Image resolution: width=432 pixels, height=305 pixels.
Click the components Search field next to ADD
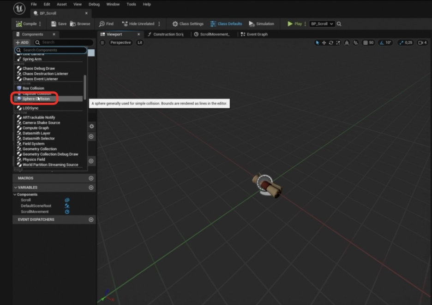[x=64, y=42]
